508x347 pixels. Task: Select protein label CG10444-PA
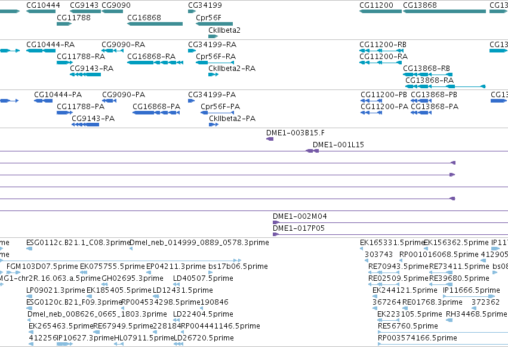pyautogui.click(x=58, y=95)
